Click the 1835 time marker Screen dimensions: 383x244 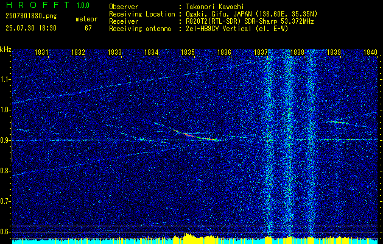[x=188, y=52]
